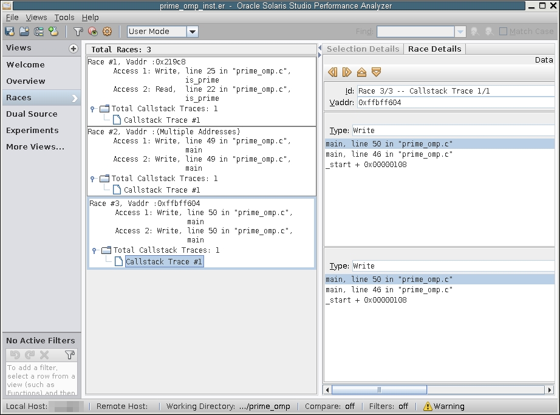Click More Views... in the sidebar
This screenshot has width=560, height=415.
coord(35,146)
